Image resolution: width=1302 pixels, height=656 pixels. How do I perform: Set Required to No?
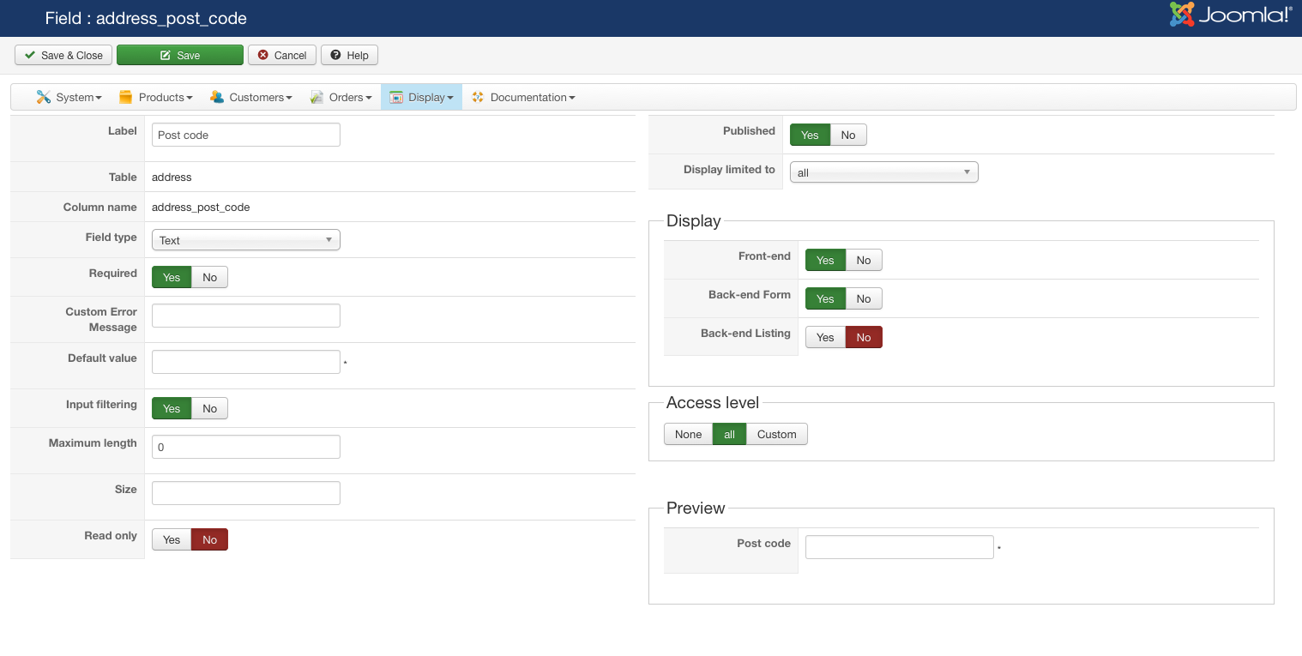tap(209, 277)
